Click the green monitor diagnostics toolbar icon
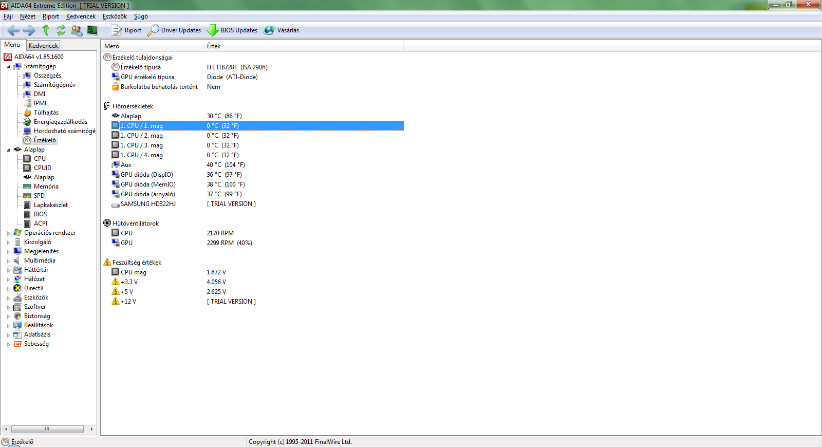Image resolution: width=822 pixels, height=447 pixels. 92,30
